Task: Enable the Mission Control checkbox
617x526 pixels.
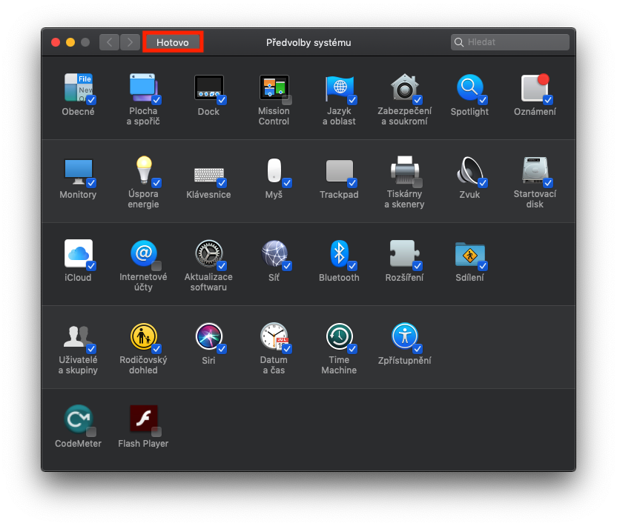Action: (x=287, y=100)
